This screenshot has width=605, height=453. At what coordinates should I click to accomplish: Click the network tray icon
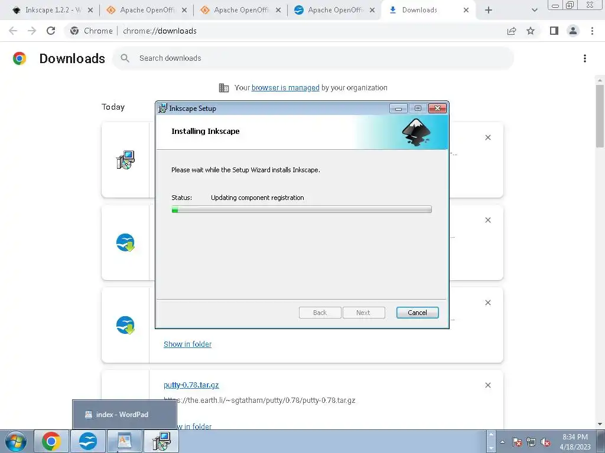pos(531,442)
